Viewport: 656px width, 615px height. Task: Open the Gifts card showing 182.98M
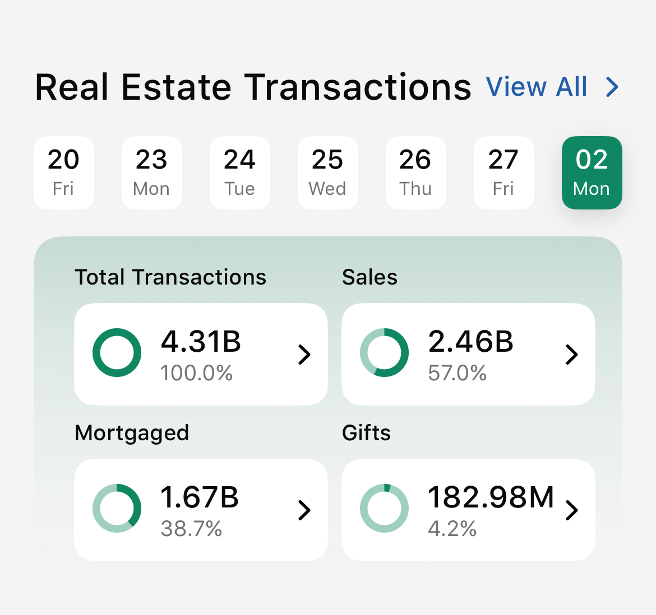click(x=469, y=510)
